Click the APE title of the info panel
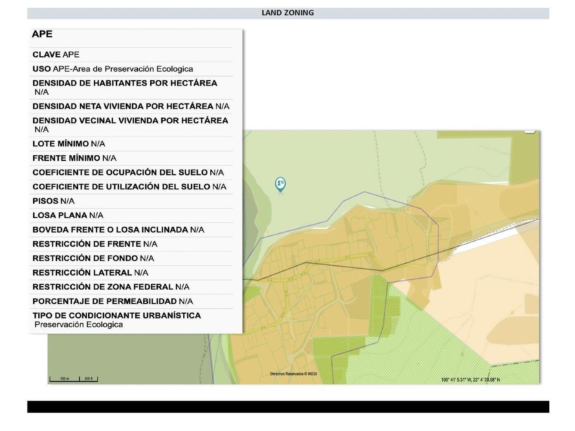 (42, 34)
